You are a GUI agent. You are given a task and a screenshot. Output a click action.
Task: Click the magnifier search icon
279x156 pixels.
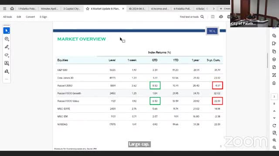(x=202, y=17)
